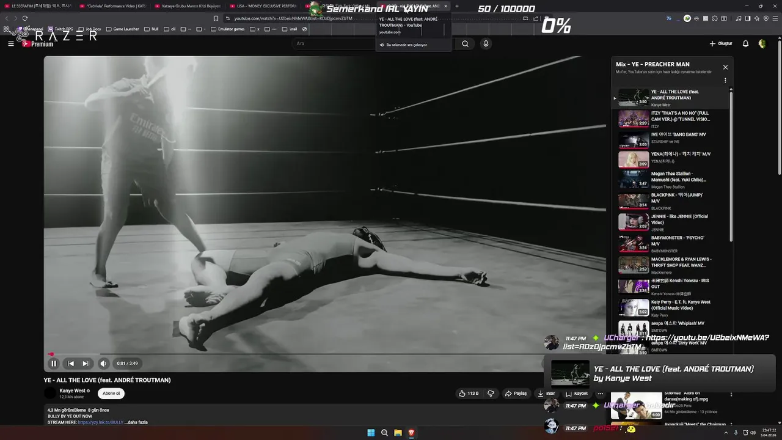Viewport: 782px width, 440px height.
Task: Open 'Twitch RPG' bookmark
Action: tap(60, 29)
